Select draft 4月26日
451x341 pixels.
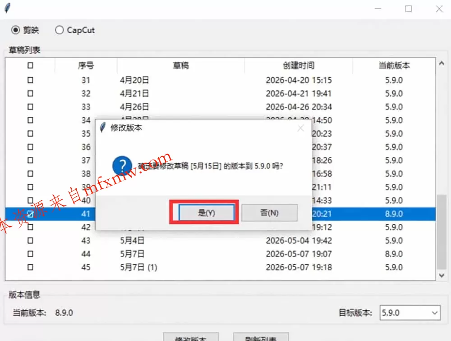point(134,107)
